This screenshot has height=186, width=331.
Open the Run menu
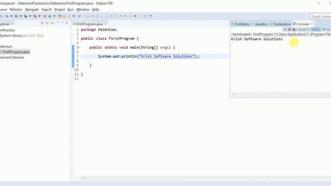coord(70,9)
